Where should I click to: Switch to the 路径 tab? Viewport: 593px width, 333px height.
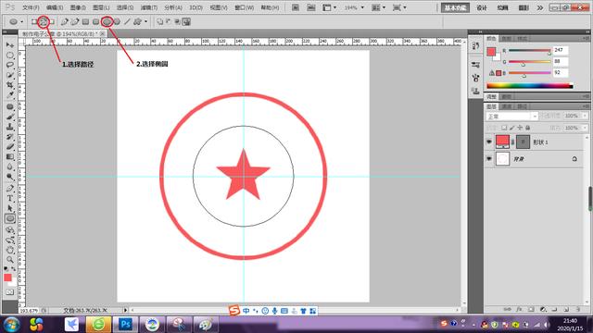[522, 106]
